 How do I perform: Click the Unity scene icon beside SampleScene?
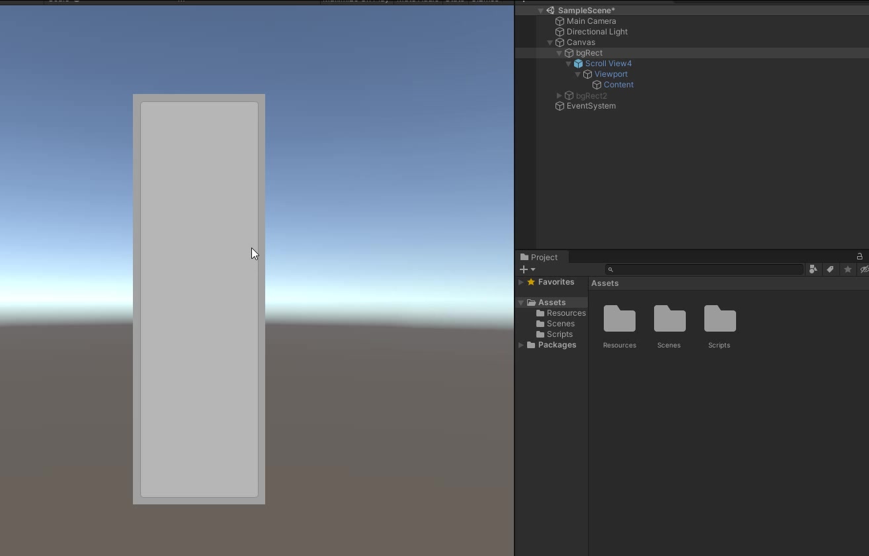(x=550, y=11)
